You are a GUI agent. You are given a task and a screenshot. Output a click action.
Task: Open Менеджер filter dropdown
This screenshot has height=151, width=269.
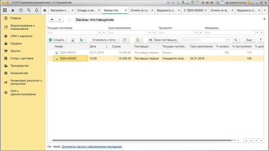coord(257,33)
